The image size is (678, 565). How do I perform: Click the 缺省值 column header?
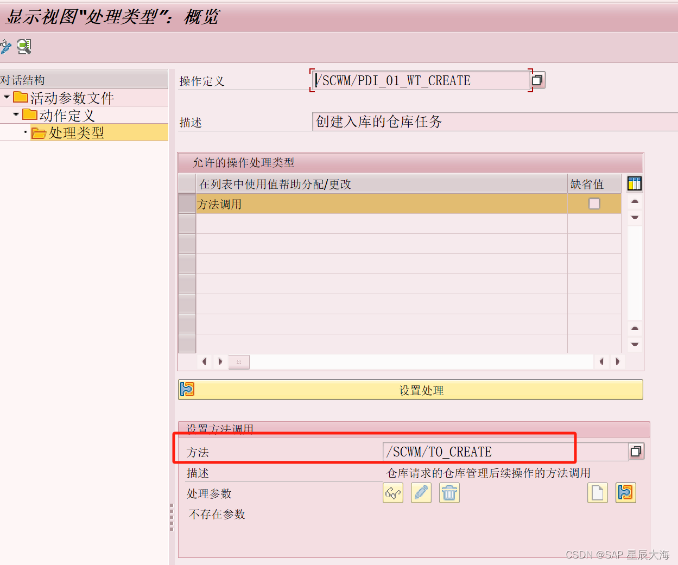pyautogui.click(x=594, y=184)
